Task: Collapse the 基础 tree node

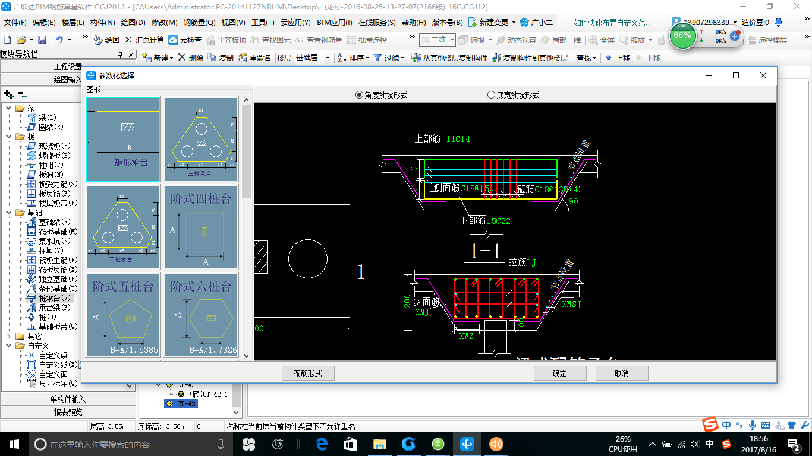Action: tap(9, 213)
